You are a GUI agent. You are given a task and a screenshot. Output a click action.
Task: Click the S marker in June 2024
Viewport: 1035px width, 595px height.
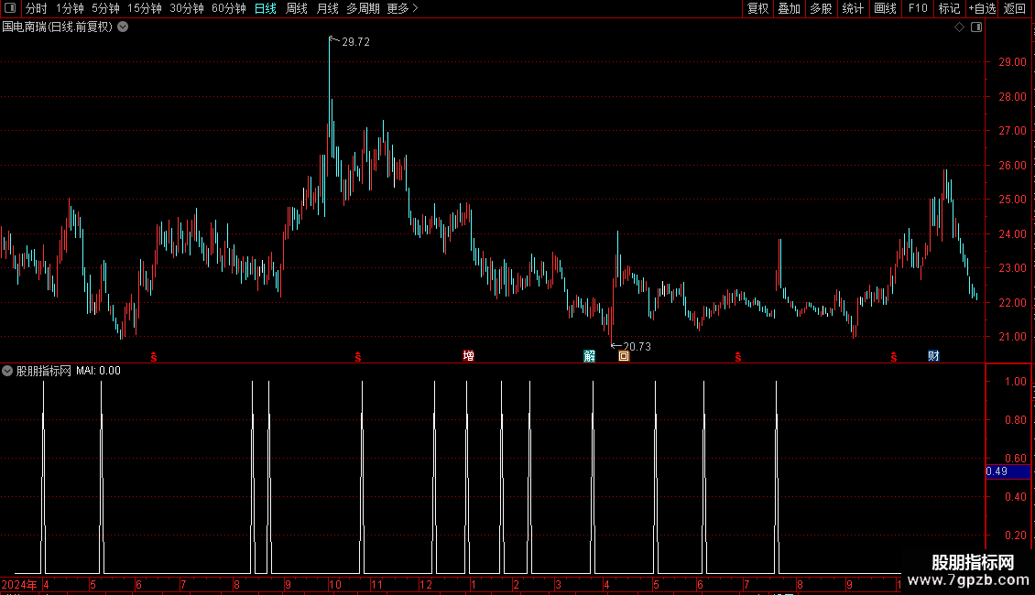click(x=154, y=357)
